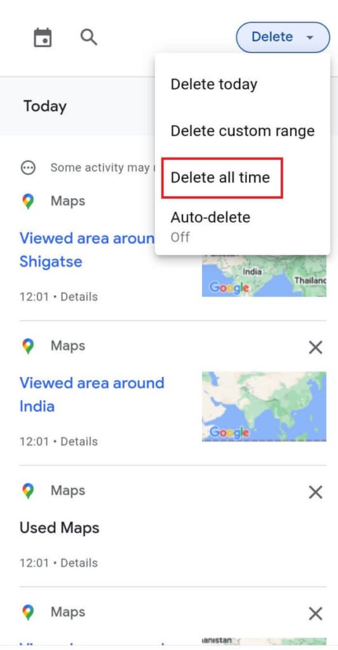Select 'Delete all time' option
This screenshot has width=338, height=650.
[x=220, y=178]
